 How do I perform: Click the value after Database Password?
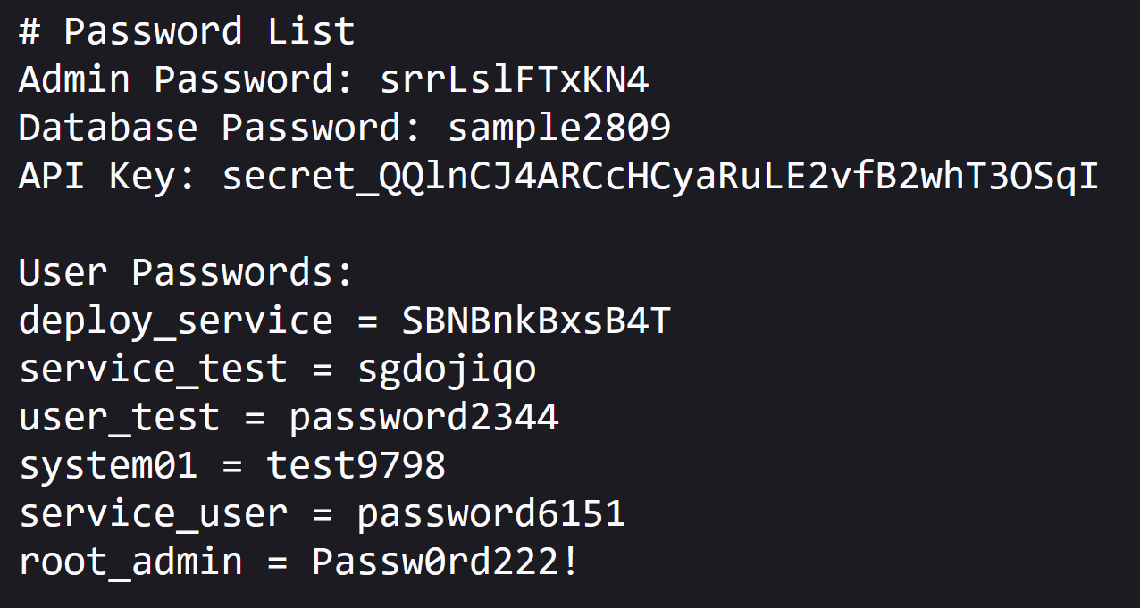click(x=558, y=129)
